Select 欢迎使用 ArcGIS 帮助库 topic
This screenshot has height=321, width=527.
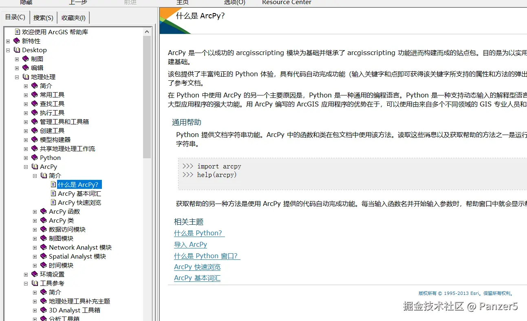pos(55,32)
